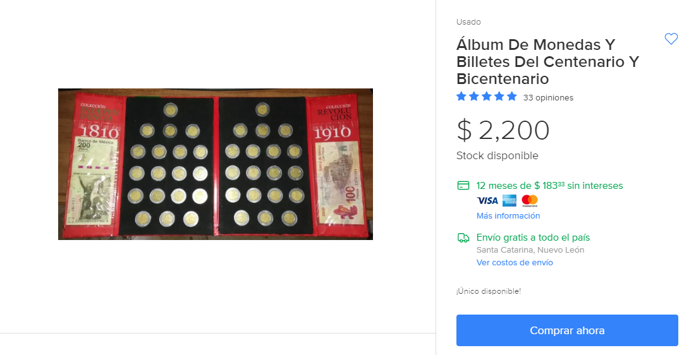696x355 pixels.
Task: Click Envío gratis a todo el país
Action: pyautogui.click(x=533, y=238)
